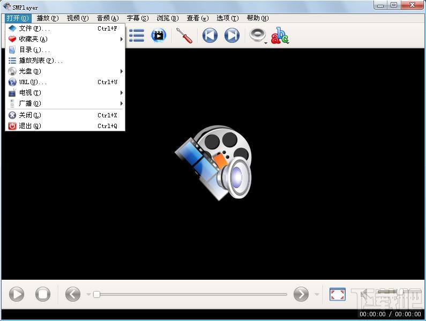This screenshot has width=426, height=321.
Task: Open the 帮助(H) help menu
Action: tap(258, 18)
